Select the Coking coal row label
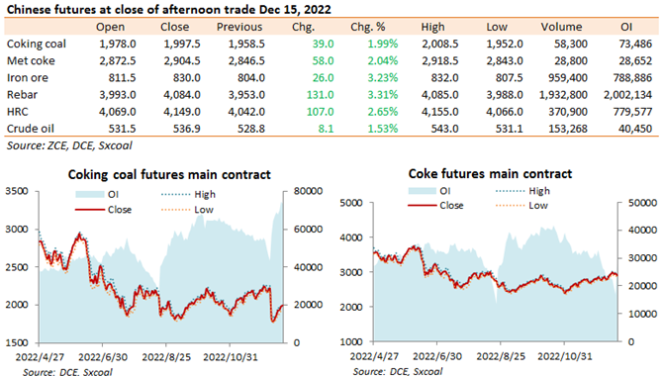Image resolution: width=663 pixels, height=376 pixels. (x=37, y=44)
